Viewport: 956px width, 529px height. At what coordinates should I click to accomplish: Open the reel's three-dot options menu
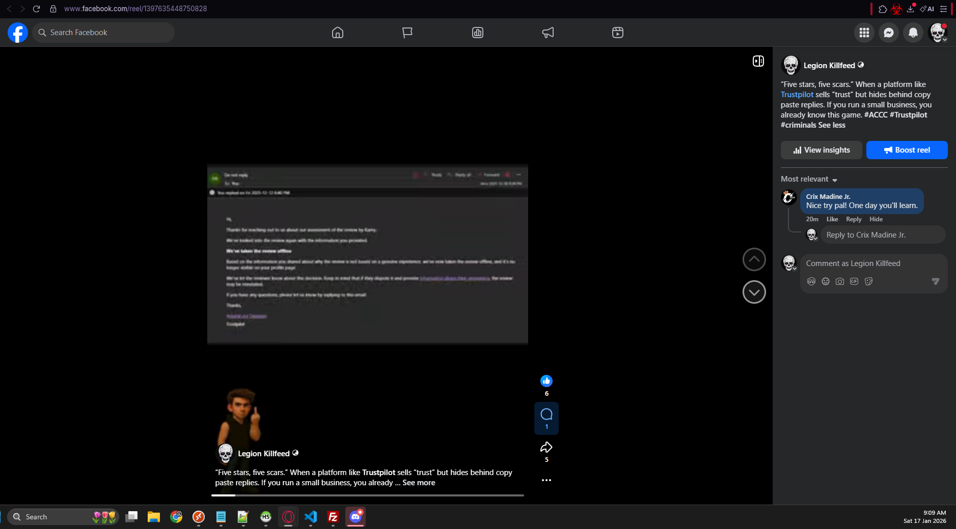pos(547,480)
